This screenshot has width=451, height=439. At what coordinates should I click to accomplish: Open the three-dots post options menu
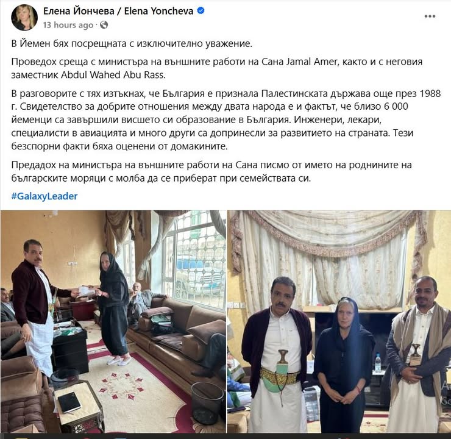[x=430, y=16]
